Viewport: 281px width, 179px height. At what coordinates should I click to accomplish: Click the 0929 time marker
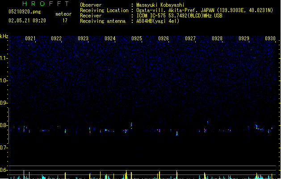tap(244, 38)
